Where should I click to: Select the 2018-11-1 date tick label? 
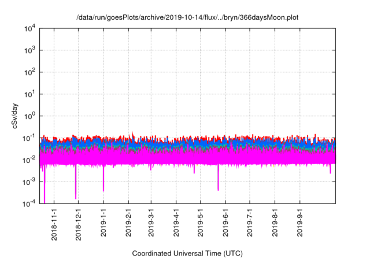coord(54,225)
